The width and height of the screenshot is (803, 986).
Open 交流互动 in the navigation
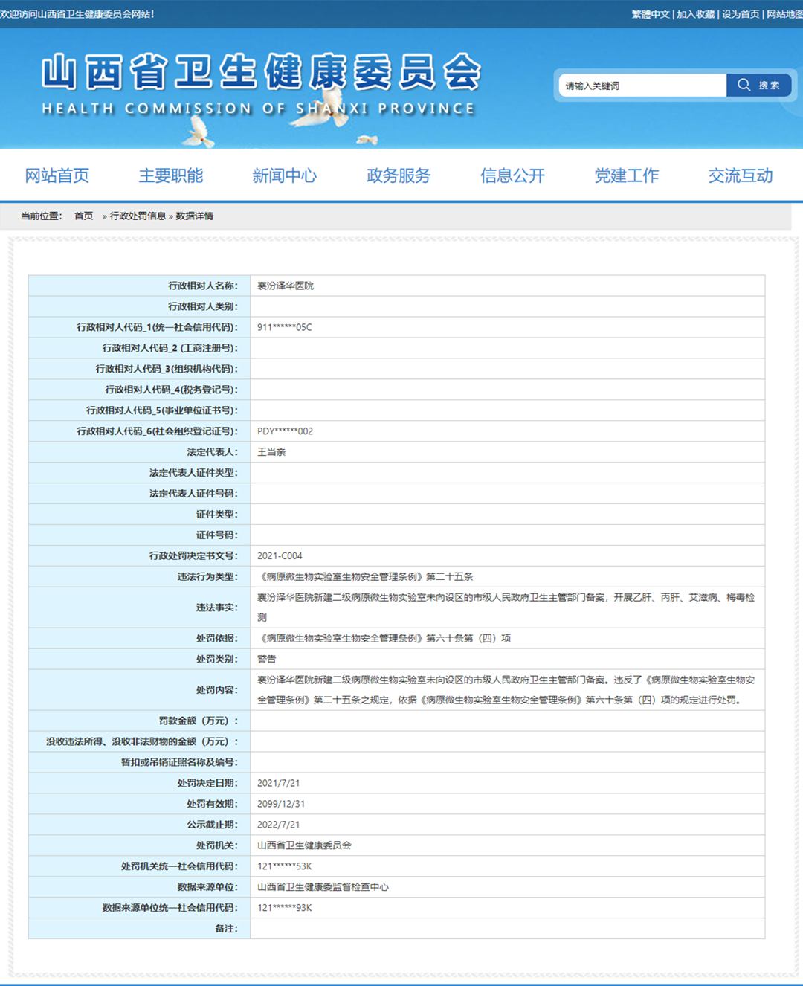click(x=740, y=175)
